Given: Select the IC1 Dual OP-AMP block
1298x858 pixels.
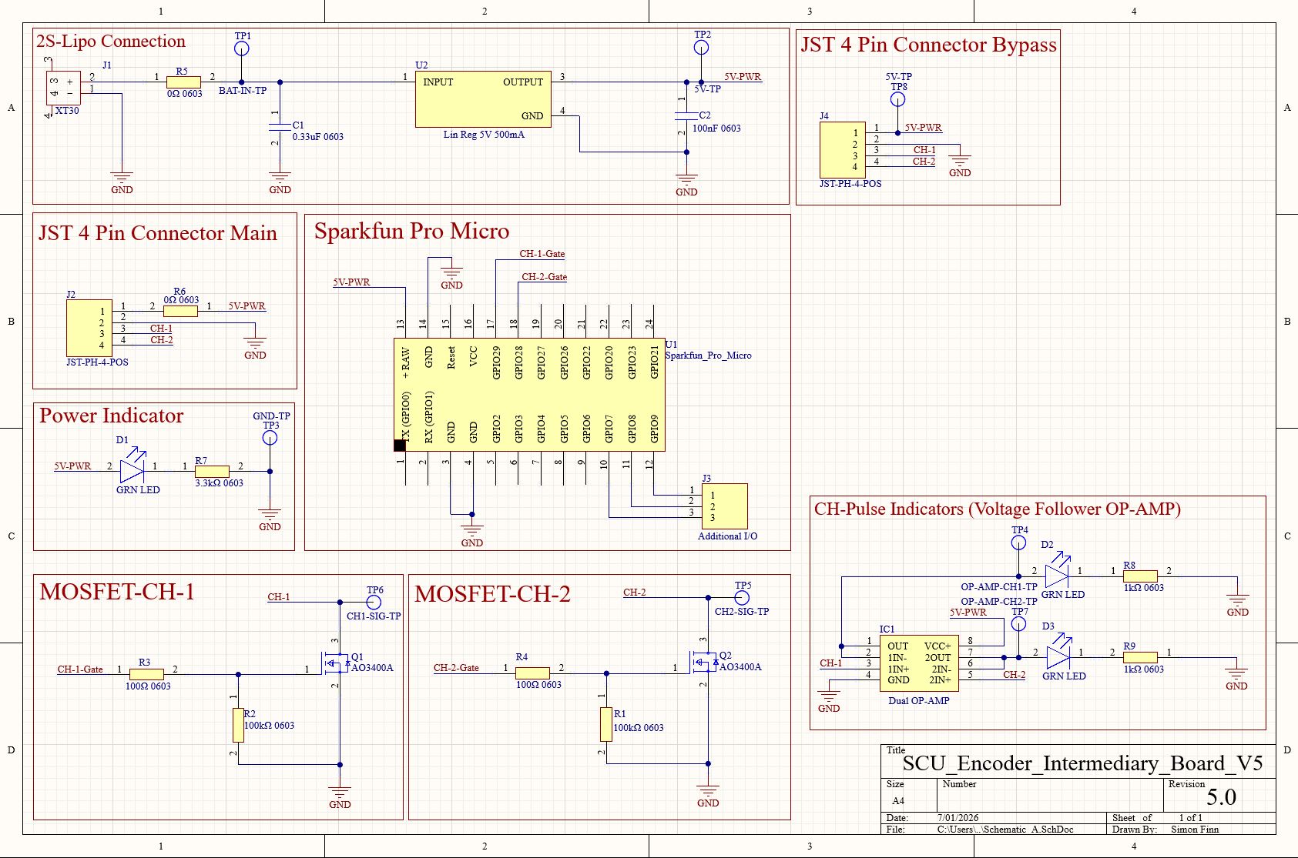Looking at the screenshot, I should coord(919,663).
